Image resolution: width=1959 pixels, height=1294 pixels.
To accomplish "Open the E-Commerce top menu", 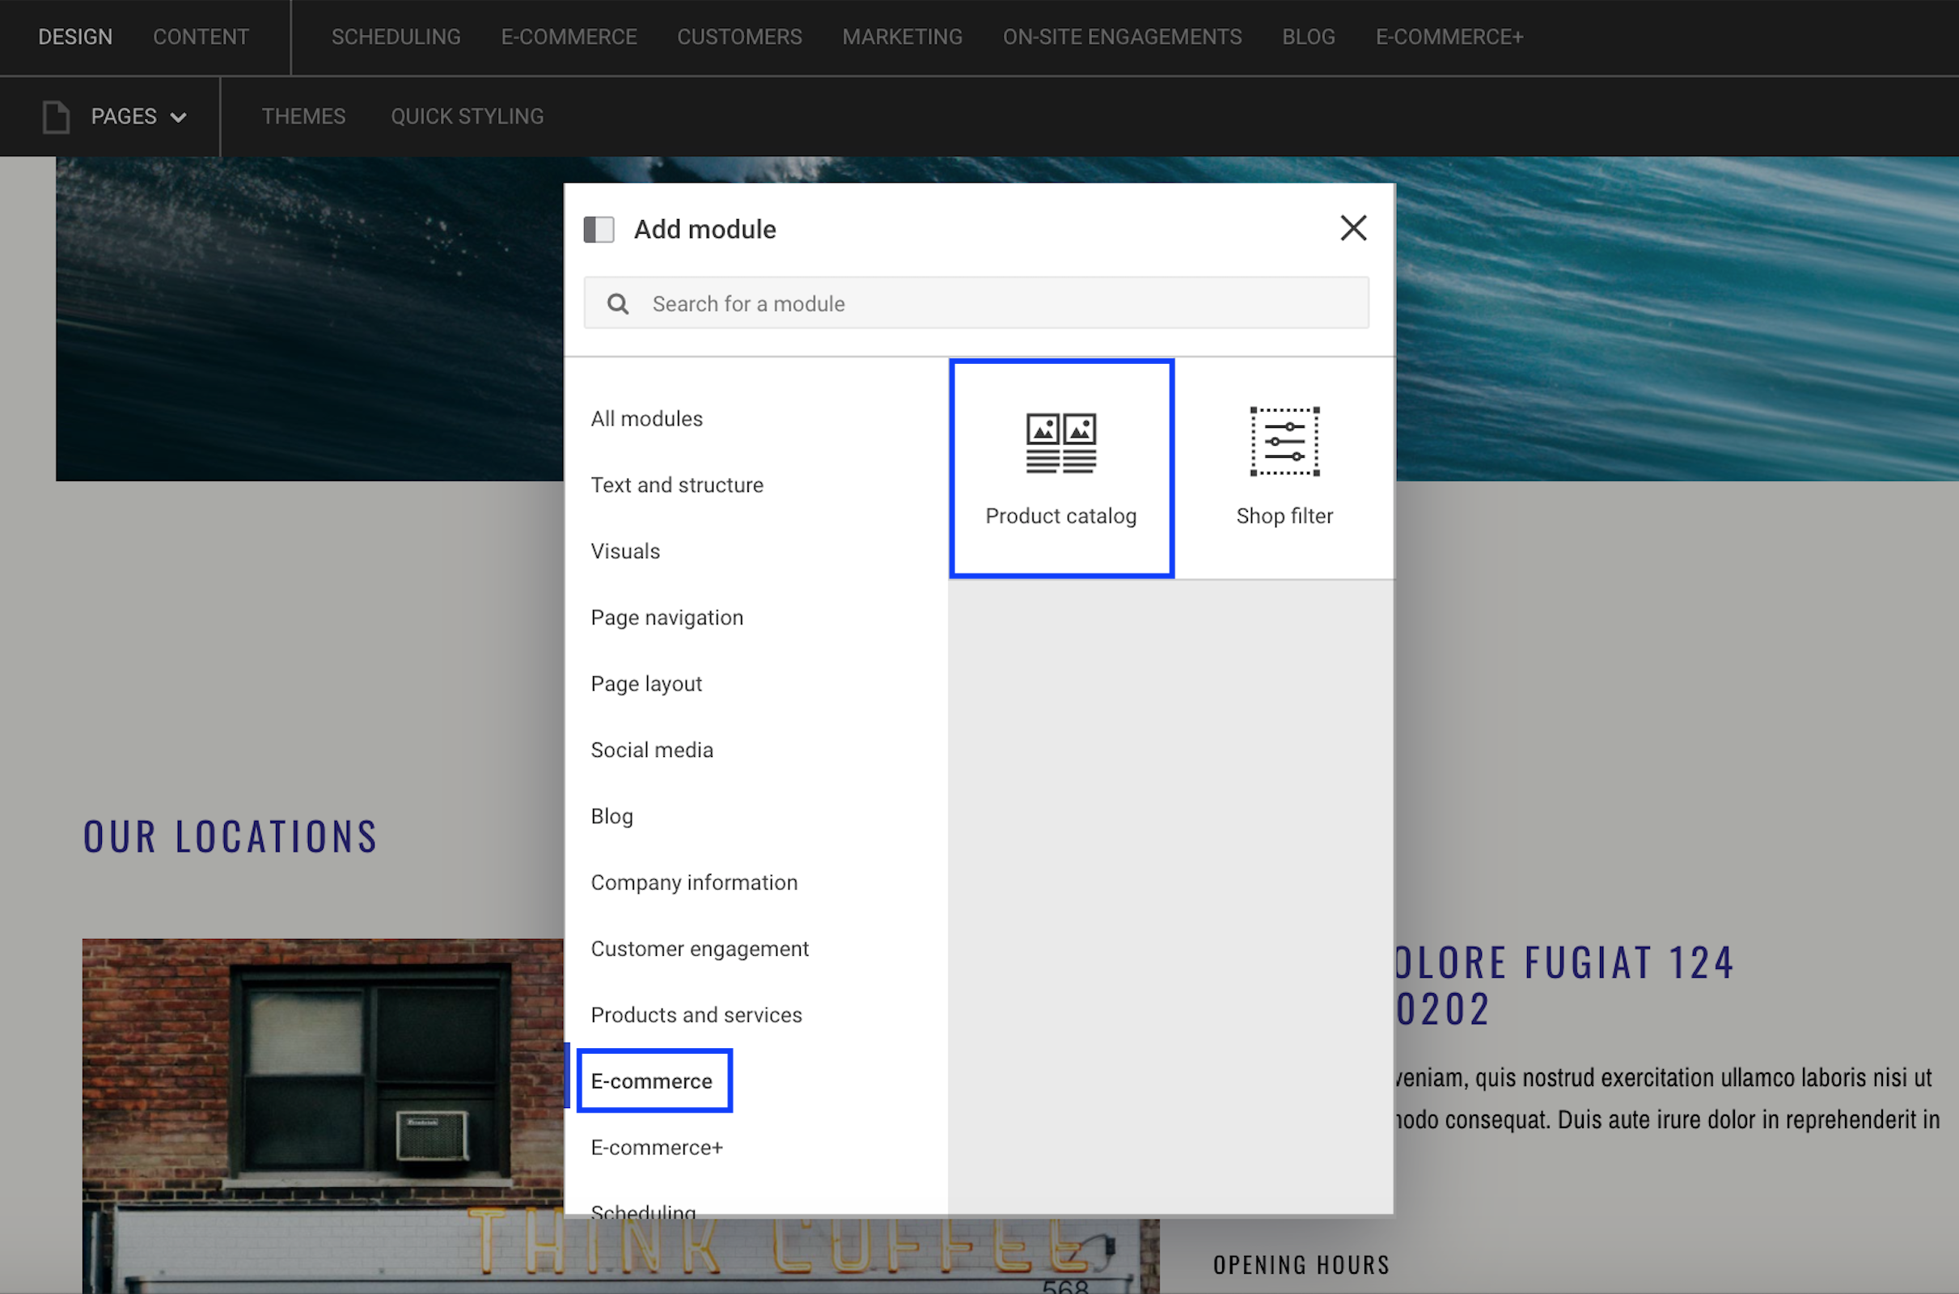I will (x=569, y=37).
